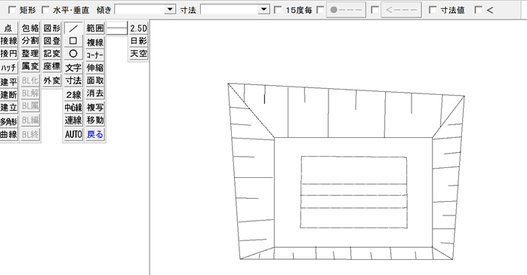Enable the 水平・垂直 checkbox

(45, 10)
